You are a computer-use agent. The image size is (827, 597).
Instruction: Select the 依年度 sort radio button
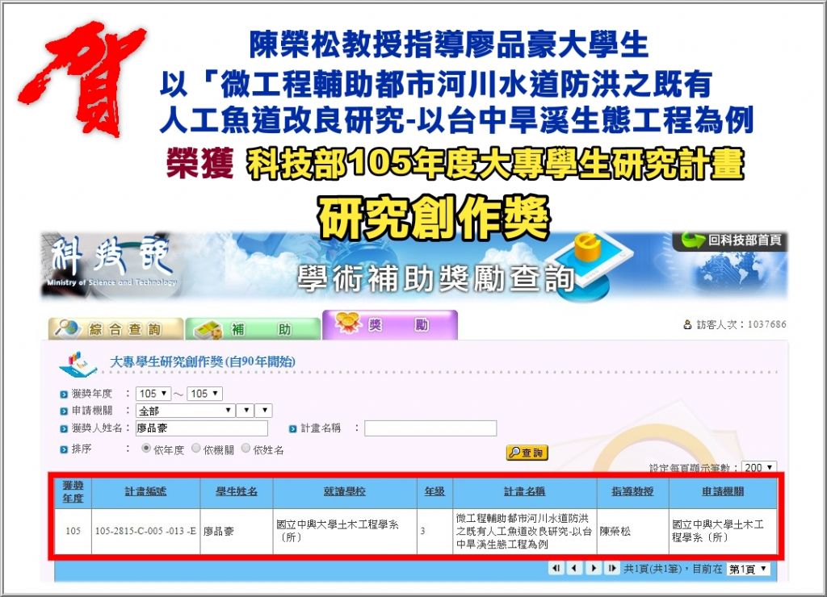(146, 449)
